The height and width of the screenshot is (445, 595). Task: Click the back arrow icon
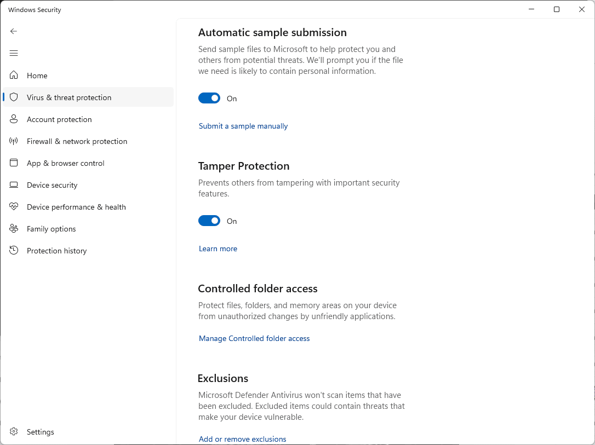pyautogui.click(x=14, y=31)
